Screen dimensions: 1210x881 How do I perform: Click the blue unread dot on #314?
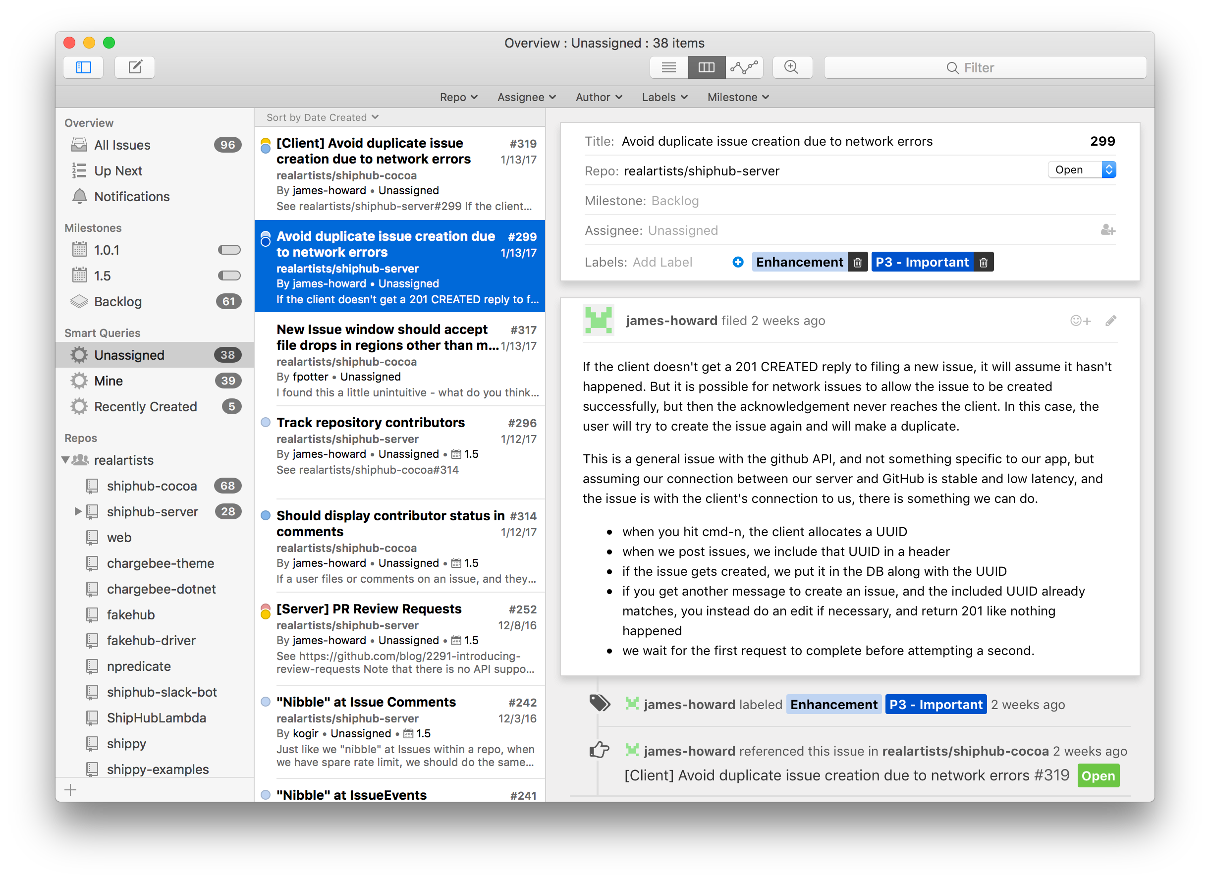pos(265,516)
